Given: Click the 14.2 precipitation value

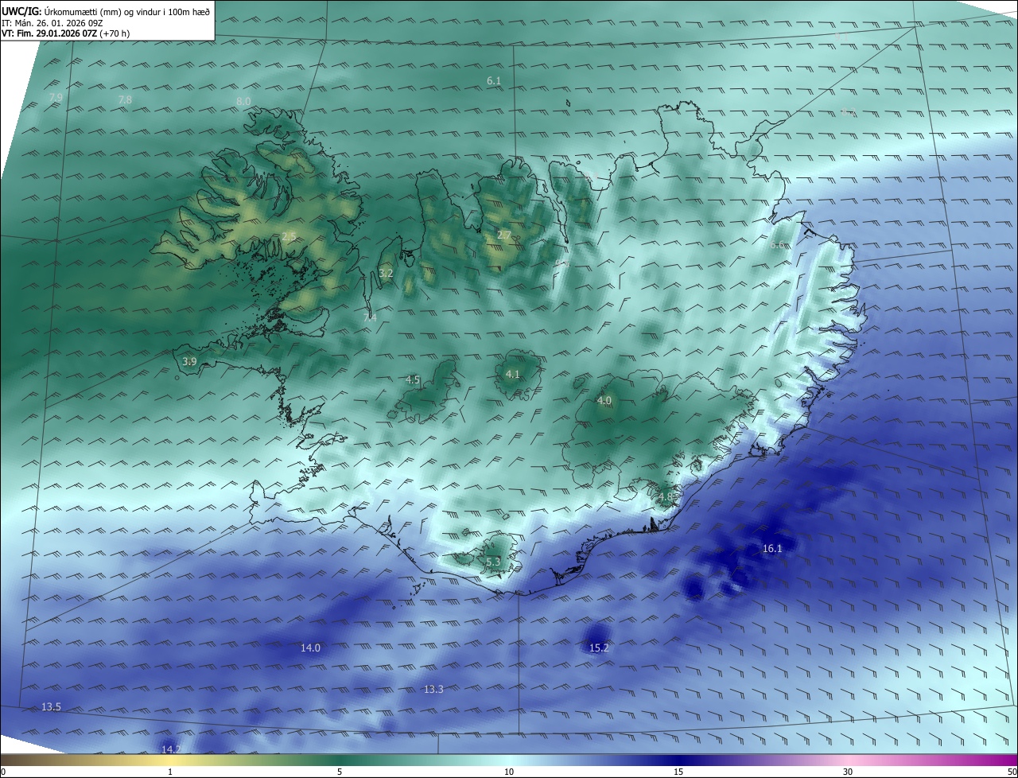Looking at the screenshot, I should click(170, 749).
